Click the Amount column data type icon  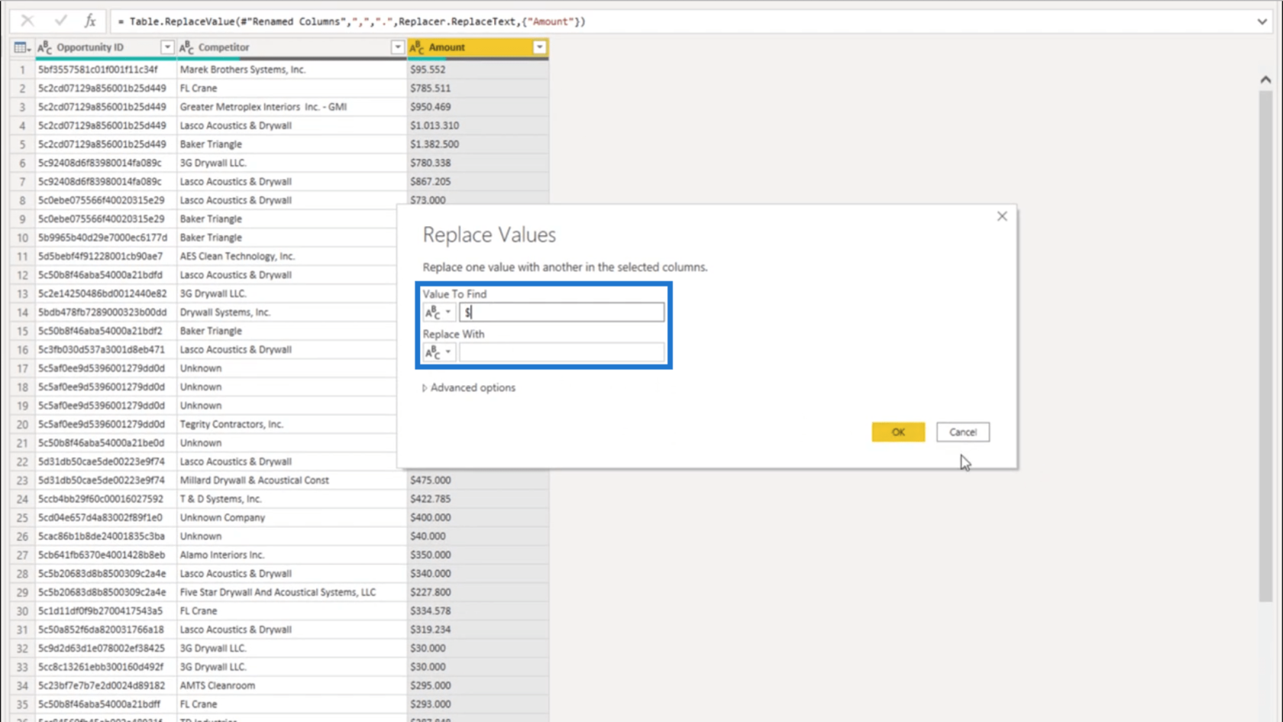point(417,47)
